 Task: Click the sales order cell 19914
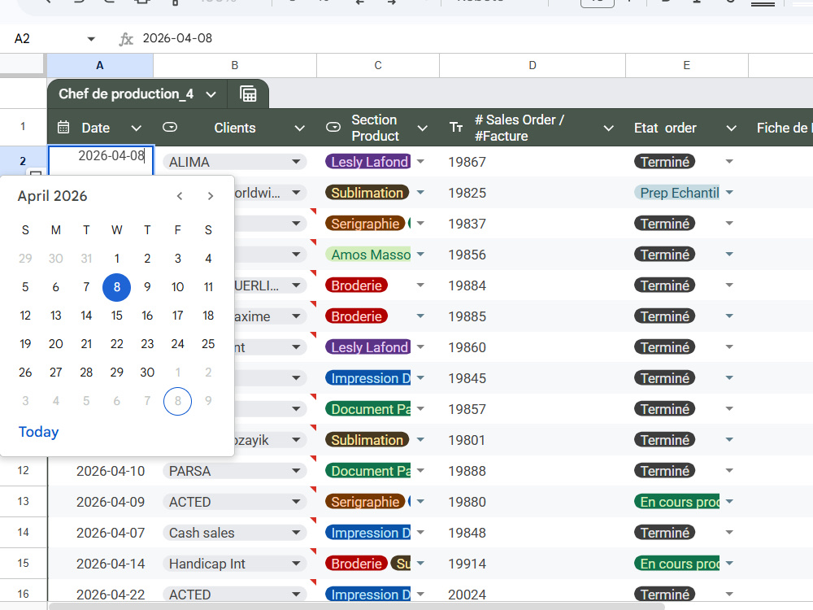coord(533,564)
